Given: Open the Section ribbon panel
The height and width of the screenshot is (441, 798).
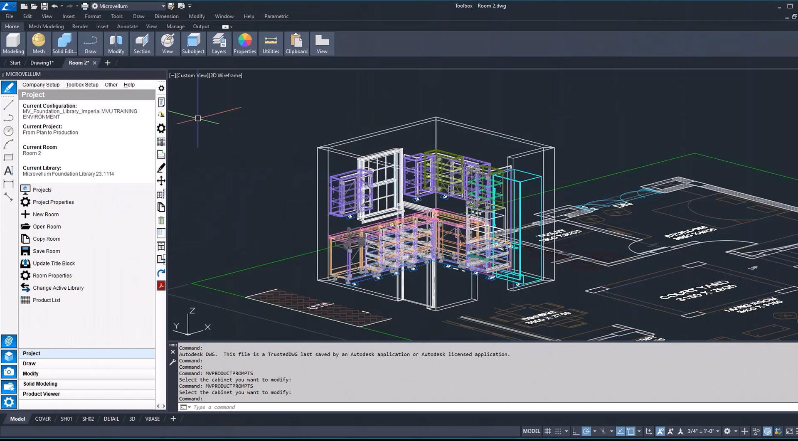Looking at the screenshot, I should [x=142, y=44].
